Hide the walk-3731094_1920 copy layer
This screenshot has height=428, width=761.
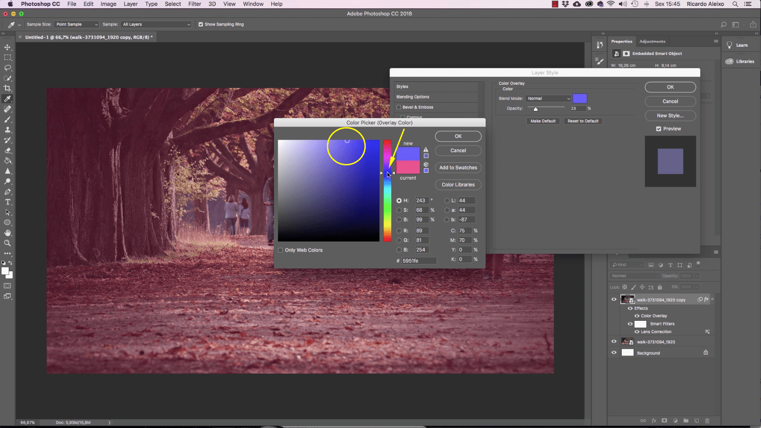(614, 300)
